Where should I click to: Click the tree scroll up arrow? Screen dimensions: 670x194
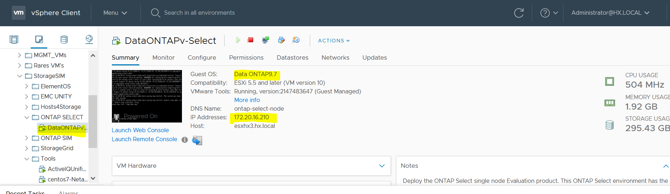(x=93, y=55)
